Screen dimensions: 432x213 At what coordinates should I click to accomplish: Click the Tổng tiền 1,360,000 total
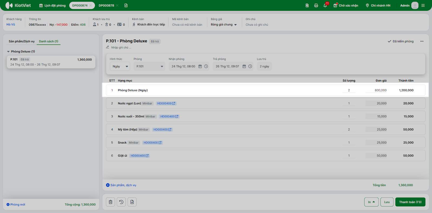click(406, 185)
